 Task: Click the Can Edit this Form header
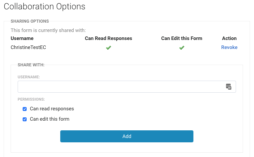coord(182,38)
